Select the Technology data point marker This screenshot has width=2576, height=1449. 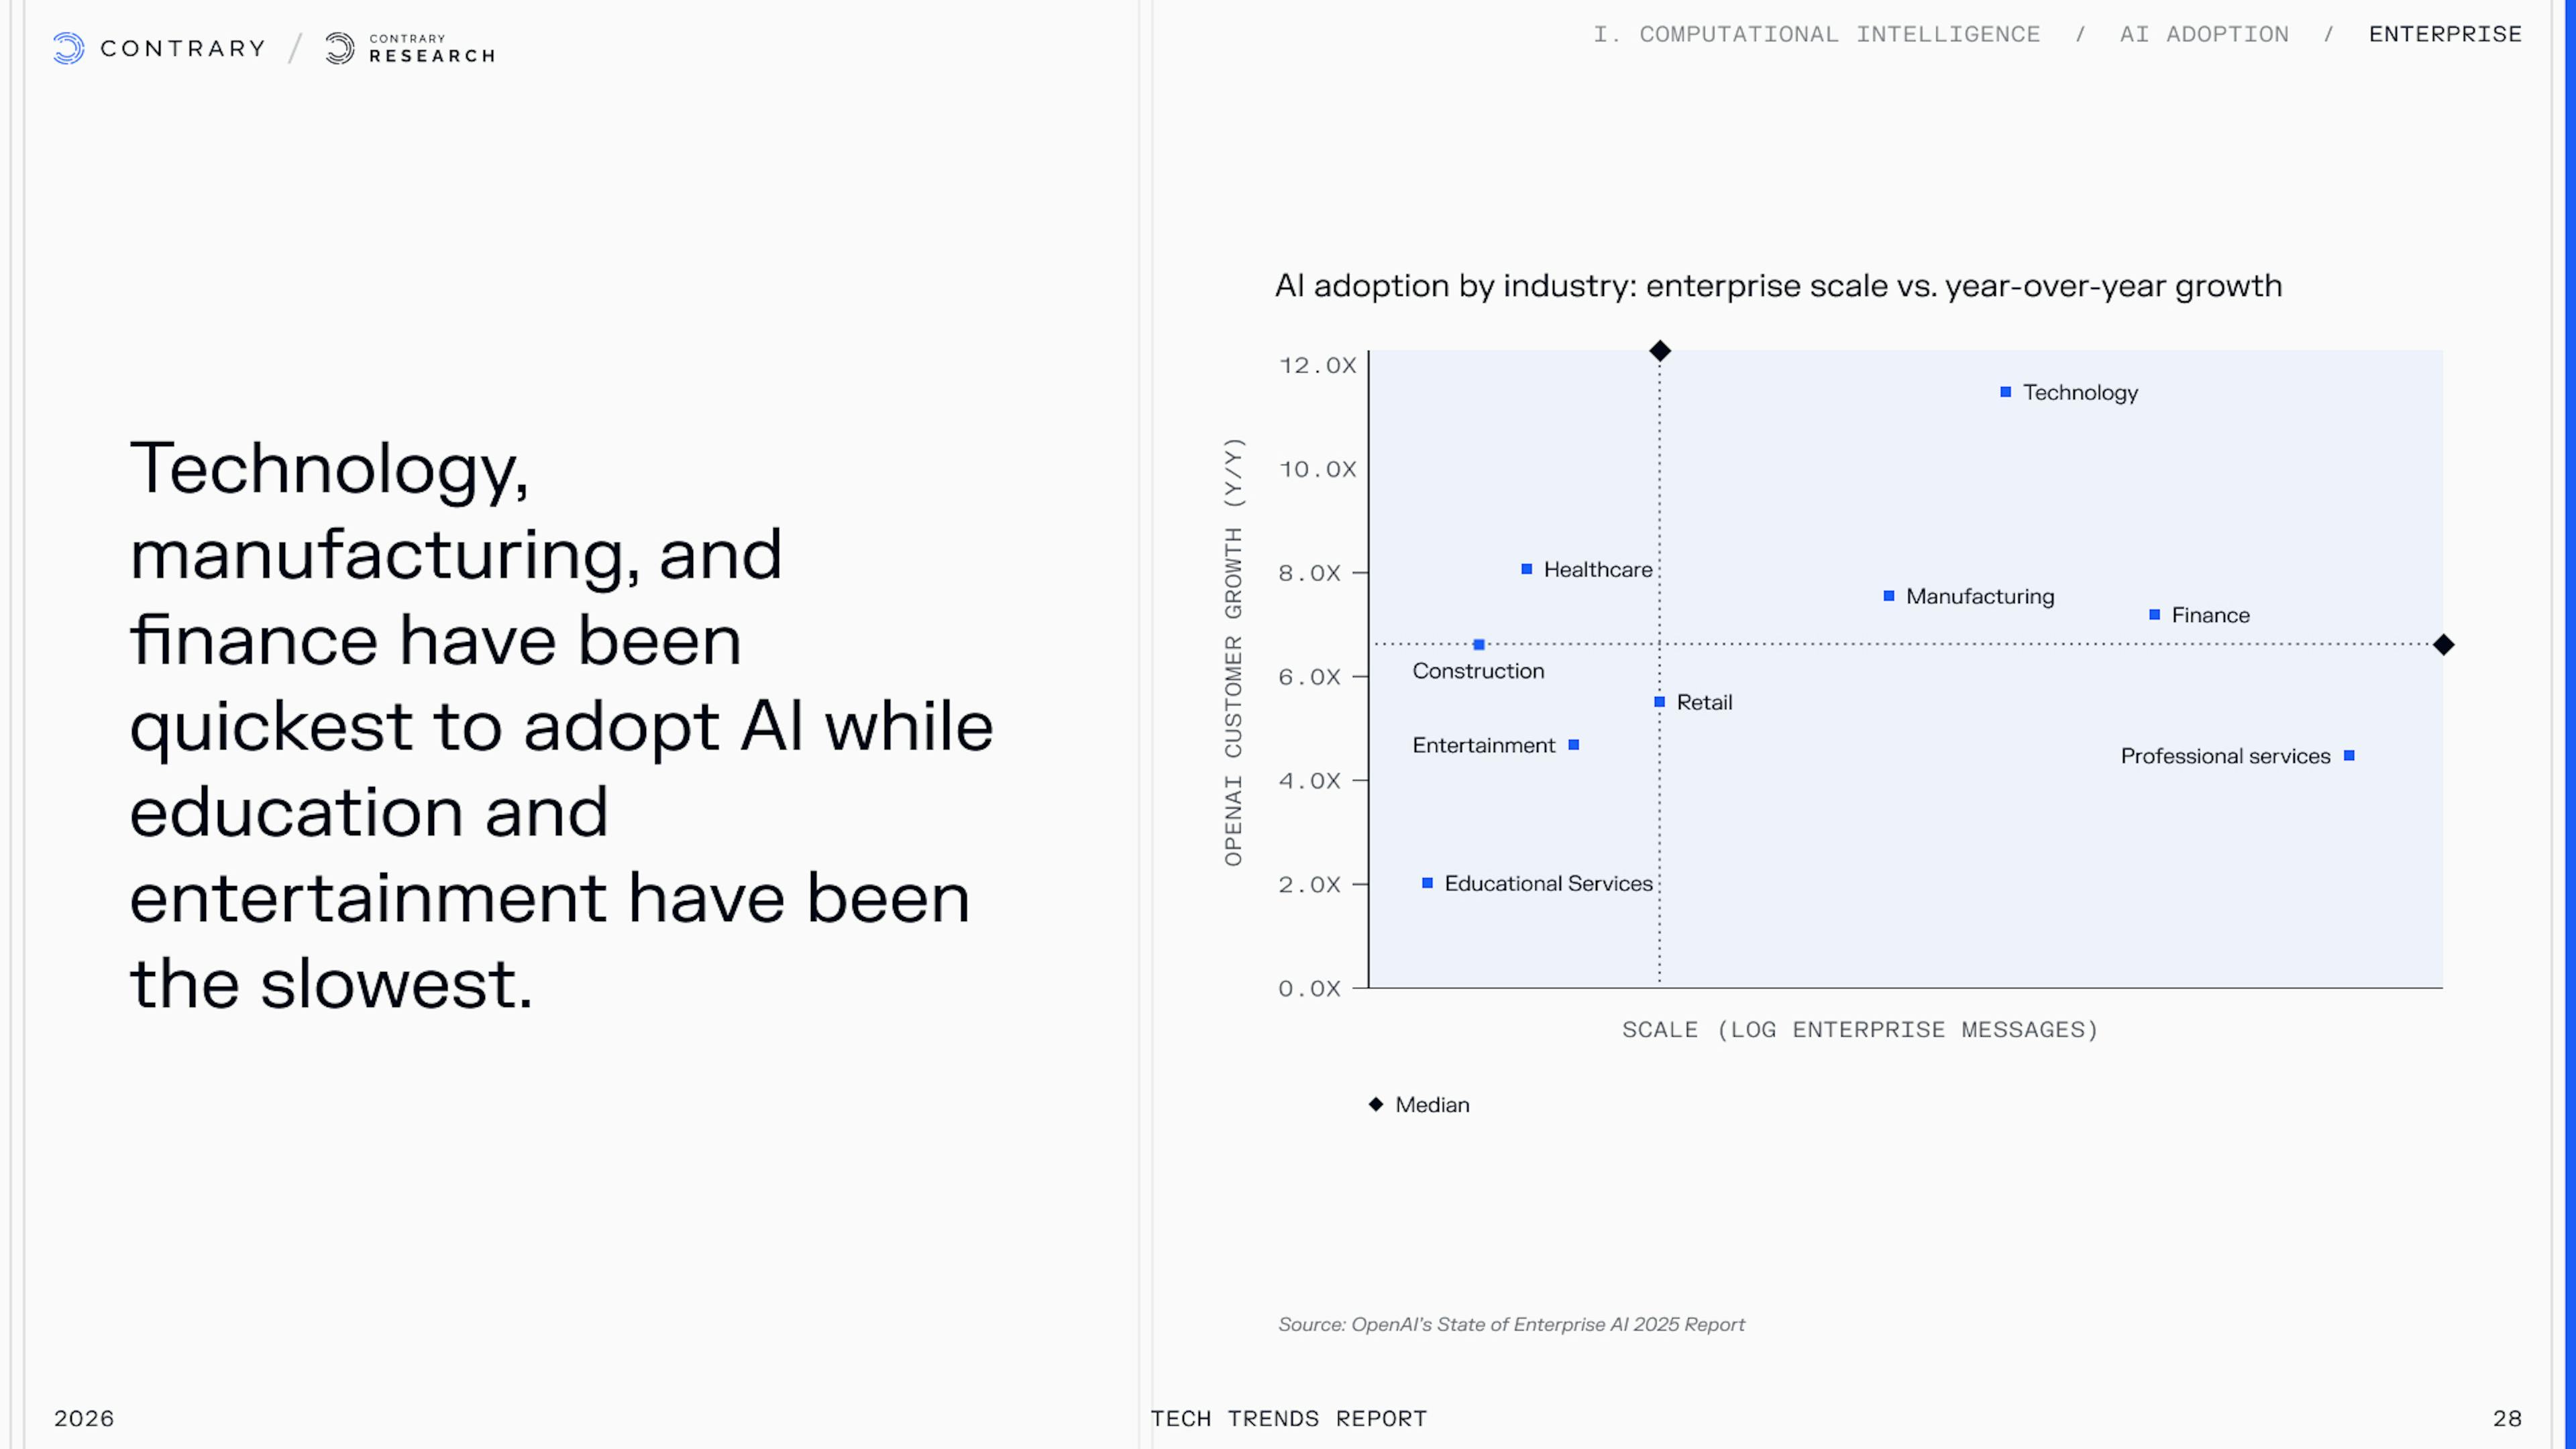2005,392
